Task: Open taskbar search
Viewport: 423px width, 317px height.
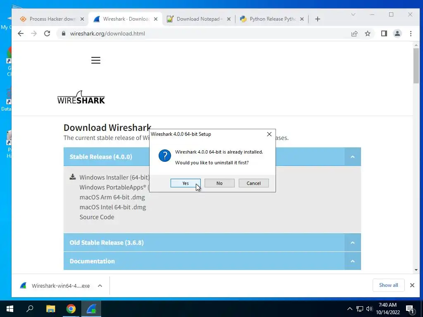Action: pyautogui.click(x=30, y=309)
